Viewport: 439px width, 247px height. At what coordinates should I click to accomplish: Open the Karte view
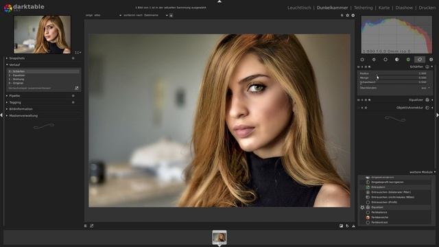click(384, 8)
